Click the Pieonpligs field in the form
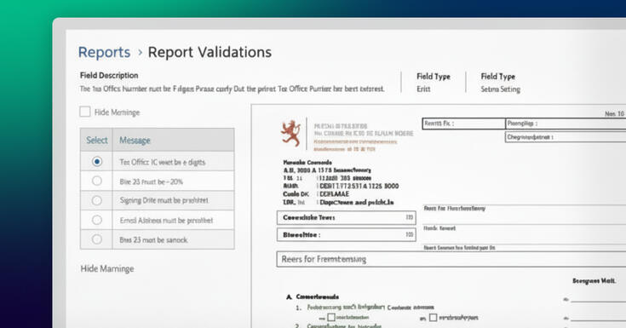626x328 pixels. tap(566, 124)
